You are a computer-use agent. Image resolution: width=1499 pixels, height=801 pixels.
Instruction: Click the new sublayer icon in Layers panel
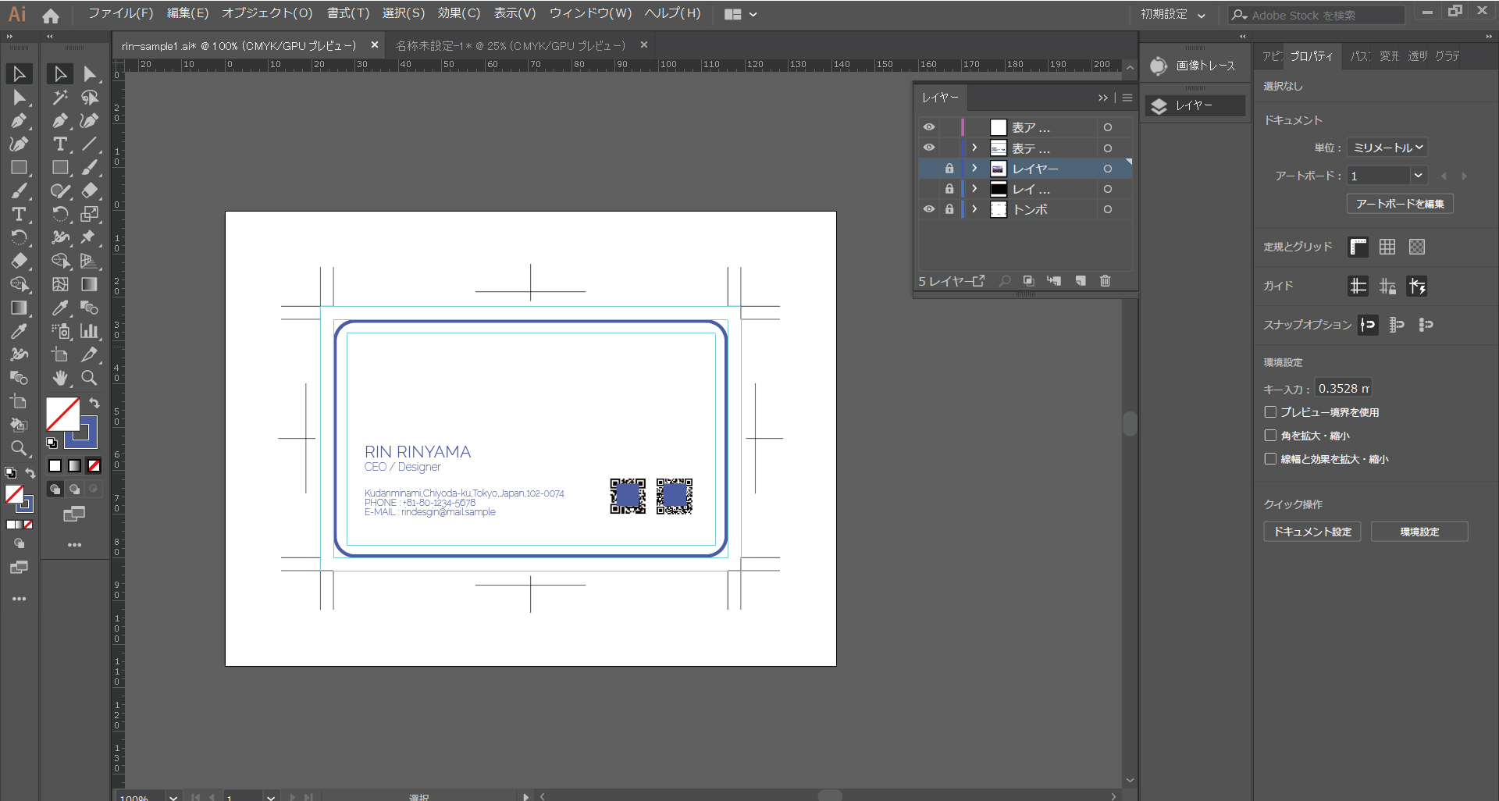[x=1054, y=281]
